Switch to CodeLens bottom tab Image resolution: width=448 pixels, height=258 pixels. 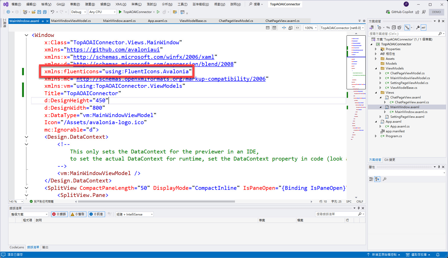click(x=17, y=247)
